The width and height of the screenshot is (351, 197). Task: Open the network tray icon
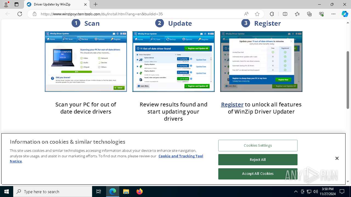309,192
